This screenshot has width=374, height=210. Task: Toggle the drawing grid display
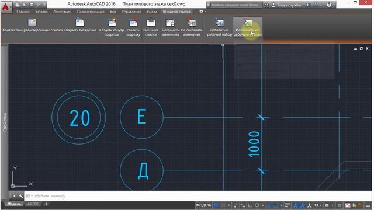[216, 205]
